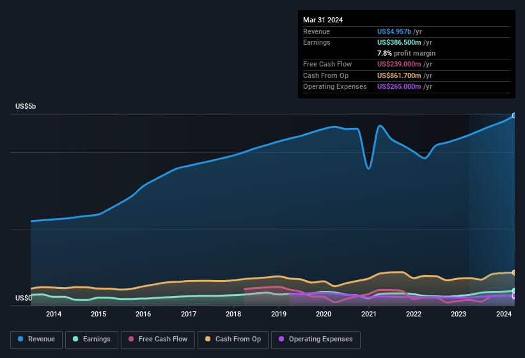The image size is (525, 358).
Task: Select the 2024 x-axis label
Action: tap(503, 314)
